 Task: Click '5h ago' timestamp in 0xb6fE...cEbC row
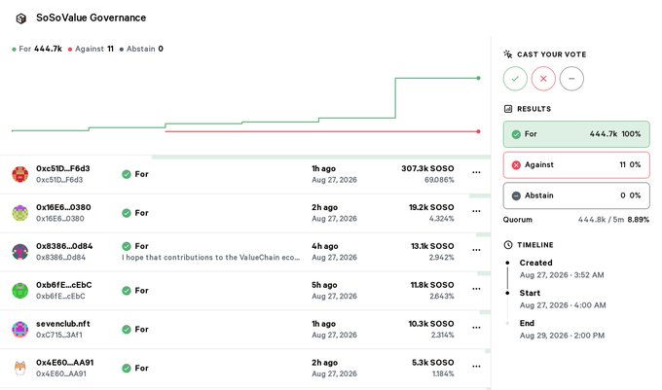pos(324,285)
